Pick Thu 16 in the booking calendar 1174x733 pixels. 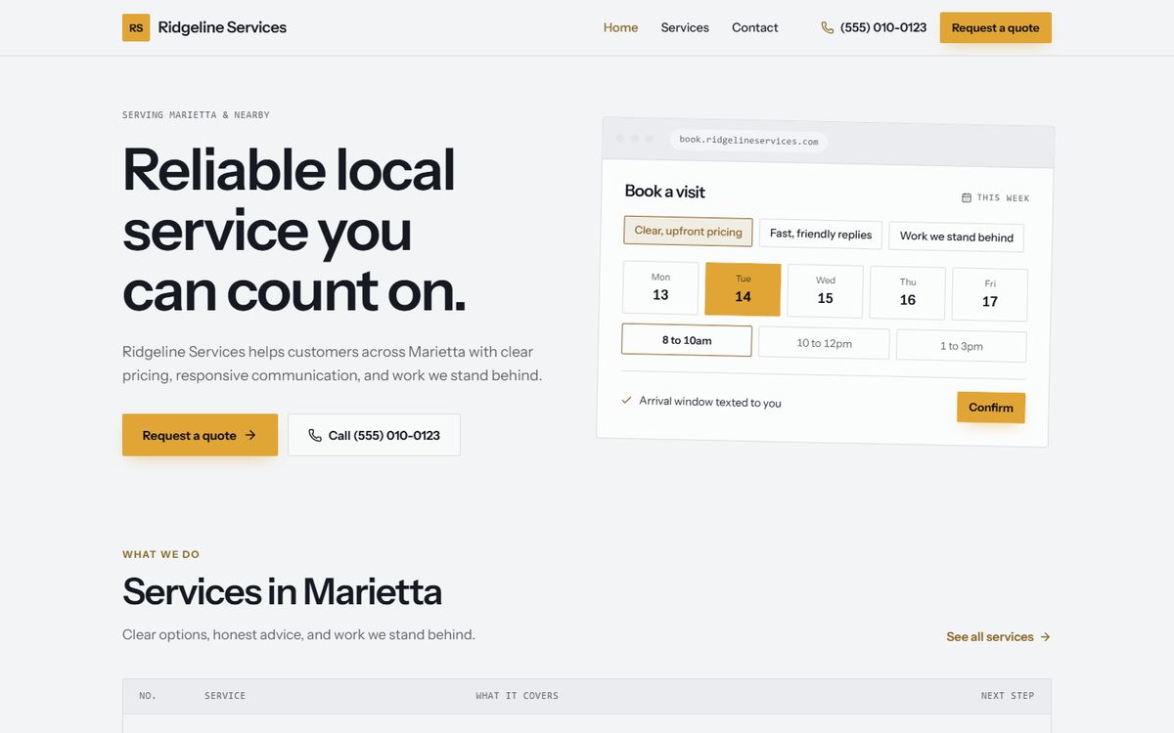pos(908,293)
